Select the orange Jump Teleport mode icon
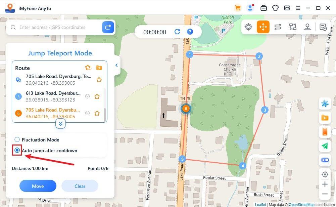 263,27
